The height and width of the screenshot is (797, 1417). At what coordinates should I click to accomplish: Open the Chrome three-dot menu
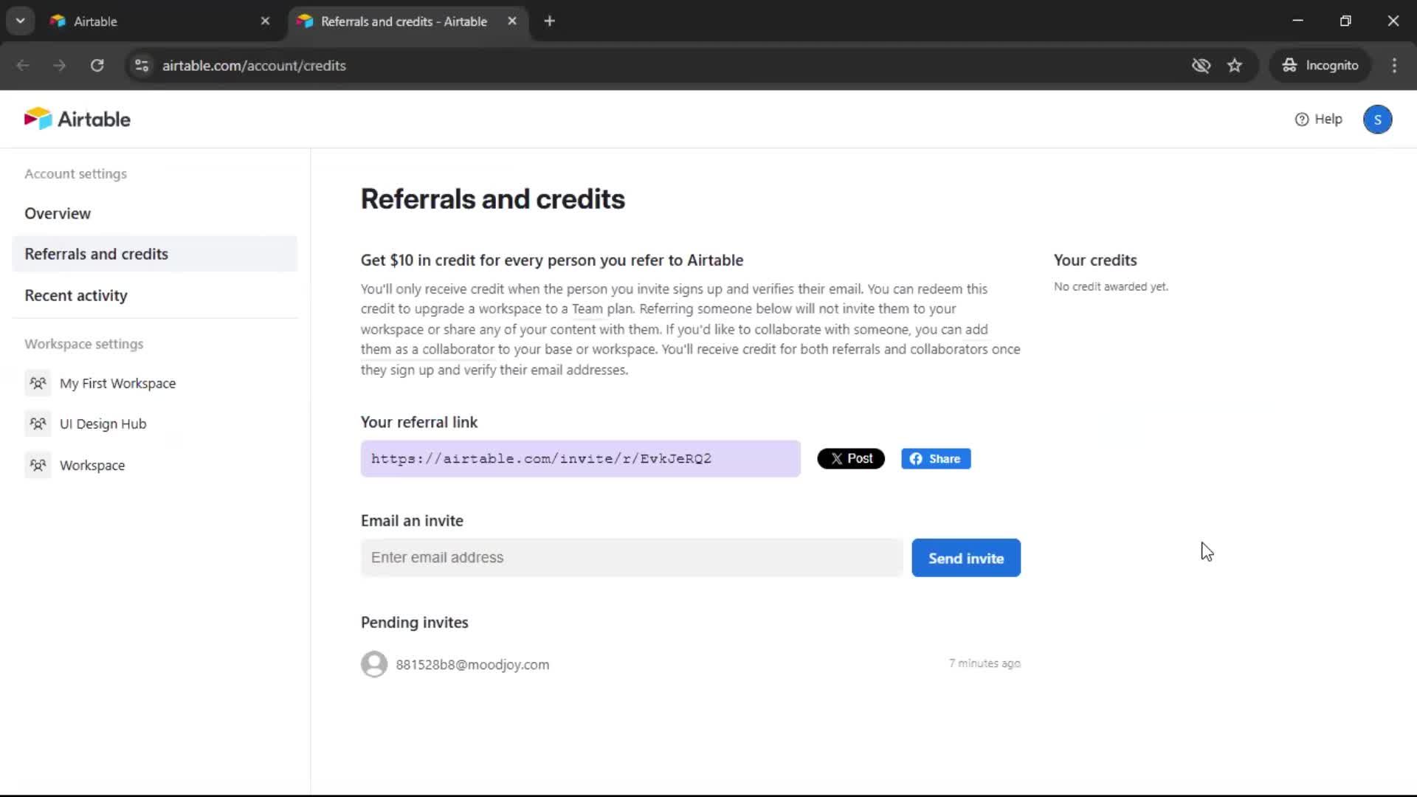coord(1394,66)
